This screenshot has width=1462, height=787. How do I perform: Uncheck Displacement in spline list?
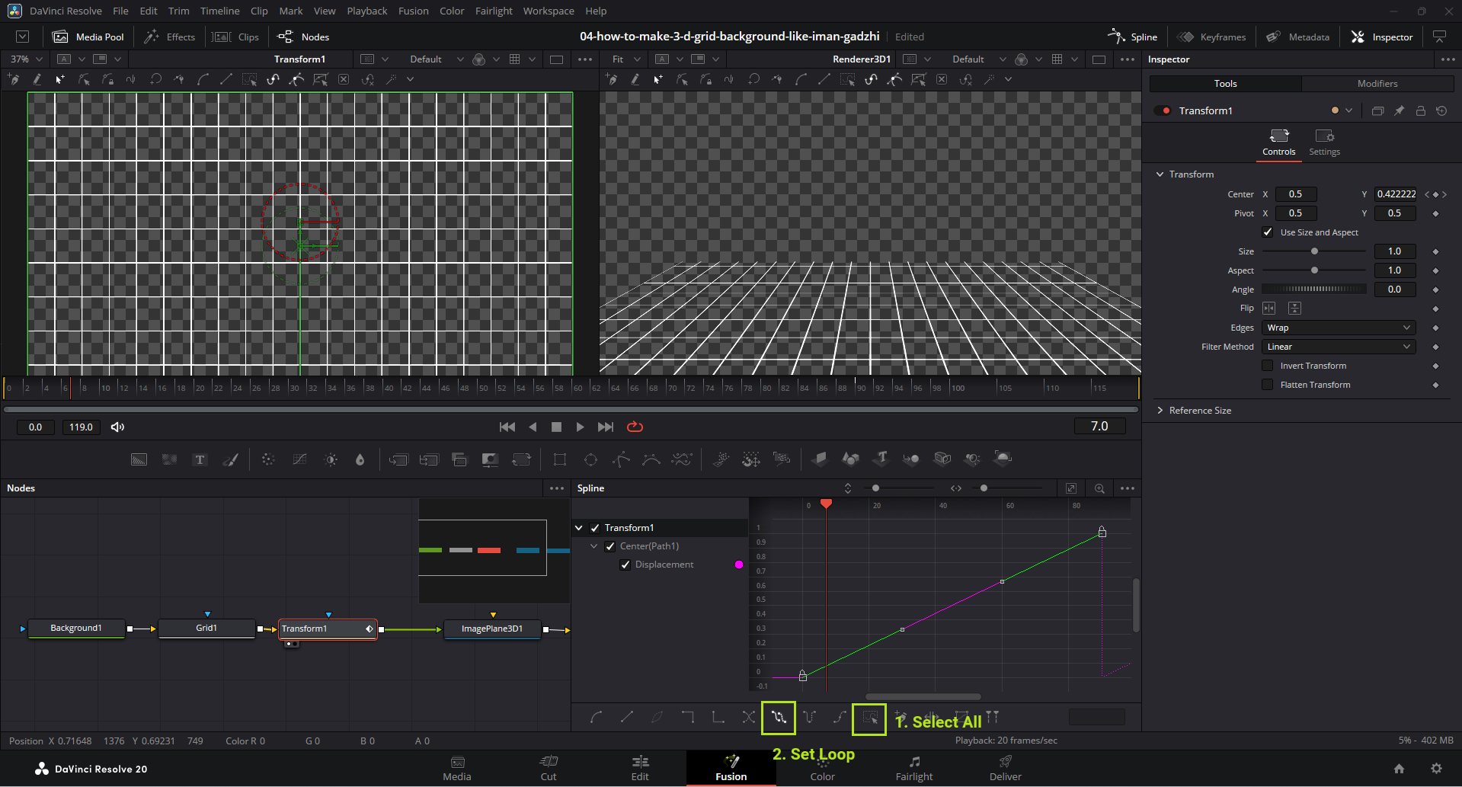pyautogui.click(x=625, y=565)
